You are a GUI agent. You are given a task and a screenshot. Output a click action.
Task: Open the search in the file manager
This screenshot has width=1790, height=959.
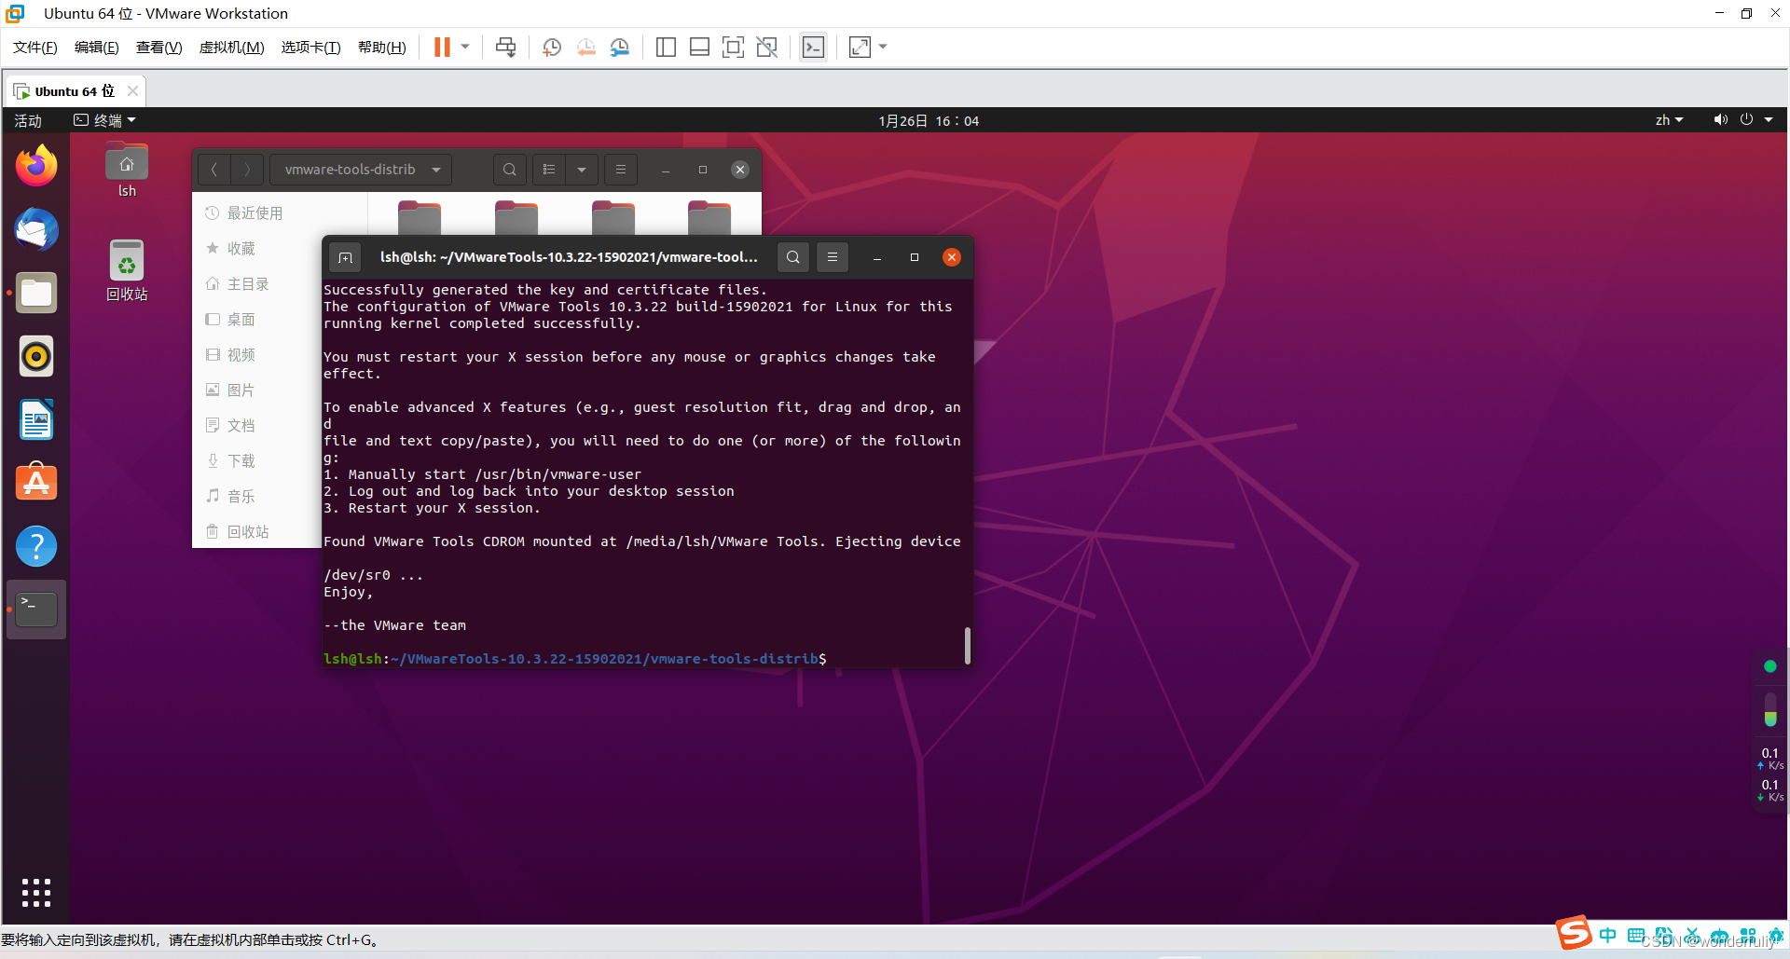point(509,169)
